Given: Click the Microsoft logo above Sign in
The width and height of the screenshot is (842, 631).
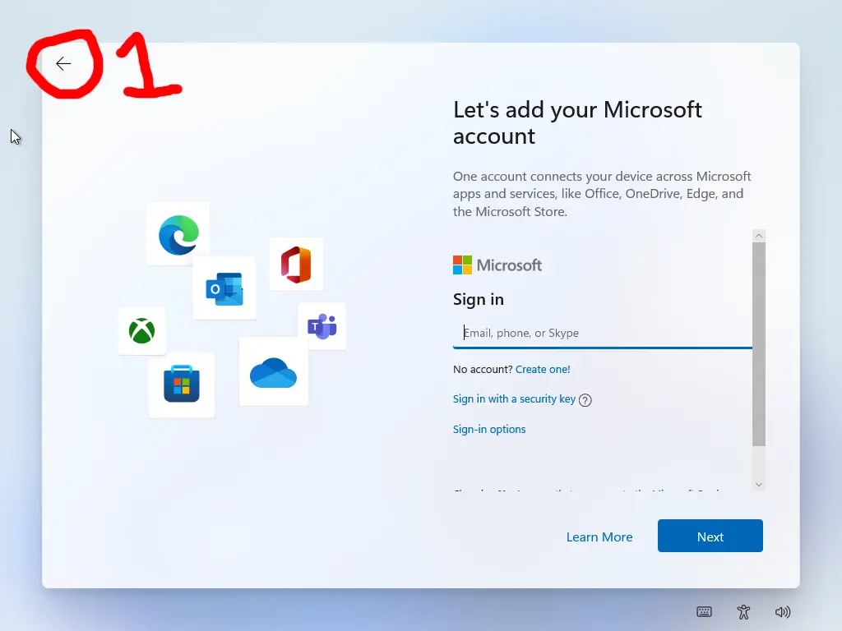Looking at the screenshot, I should (x=497, y=265).
